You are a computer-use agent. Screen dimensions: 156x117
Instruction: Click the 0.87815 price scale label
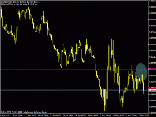[153, 26]
